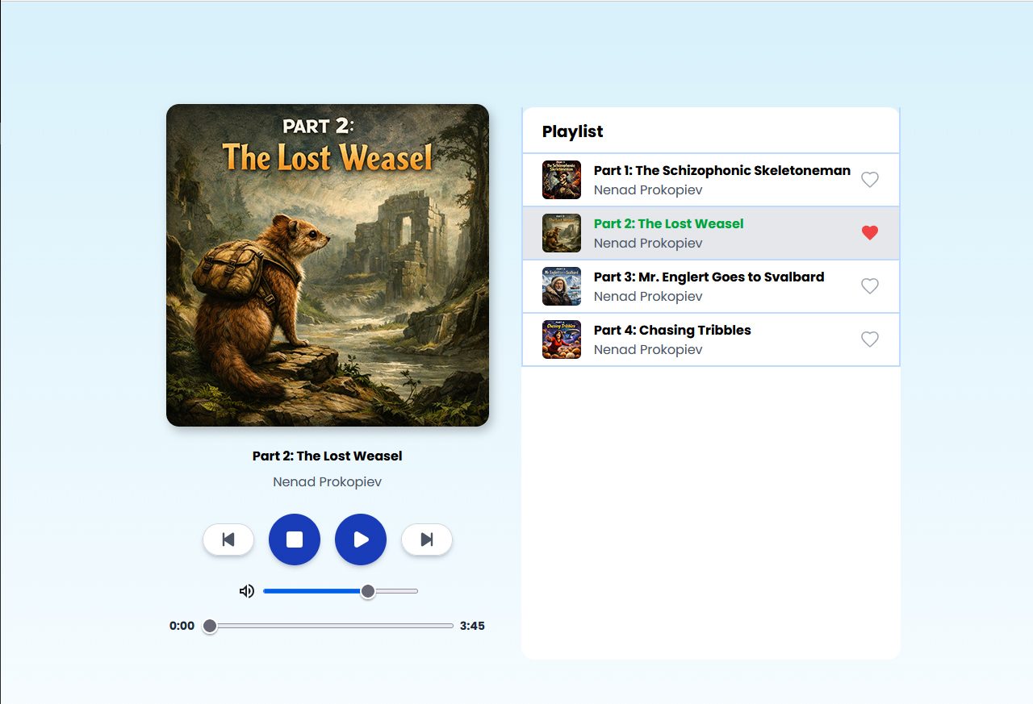
Task: Click the Play button
Action: [361, 539]
